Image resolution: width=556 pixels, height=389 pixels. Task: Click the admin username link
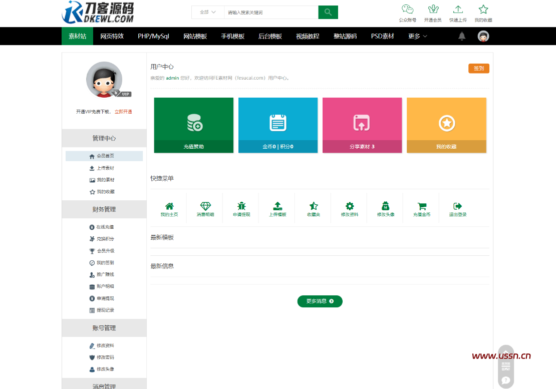click(172, 78)
